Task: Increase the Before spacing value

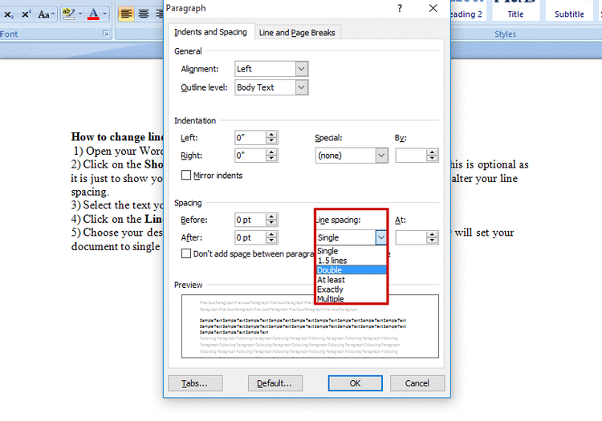Action: click(x=271, y=217)
